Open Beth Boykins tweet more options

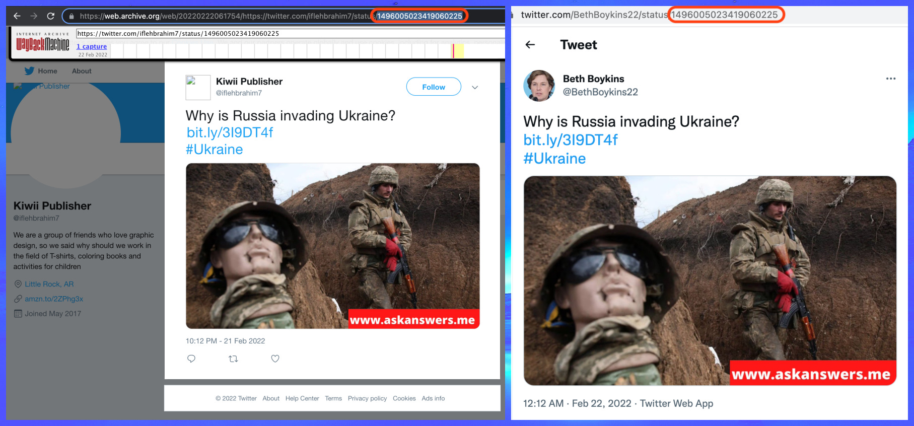click(x=890, y=79)
